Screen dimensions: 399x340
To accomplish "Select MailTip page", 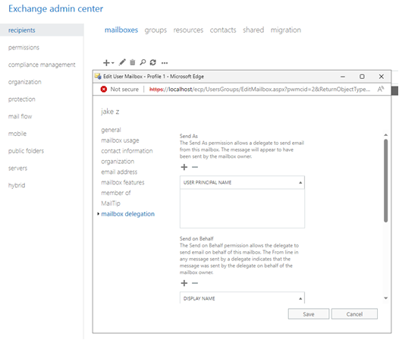I will [111, 203].
